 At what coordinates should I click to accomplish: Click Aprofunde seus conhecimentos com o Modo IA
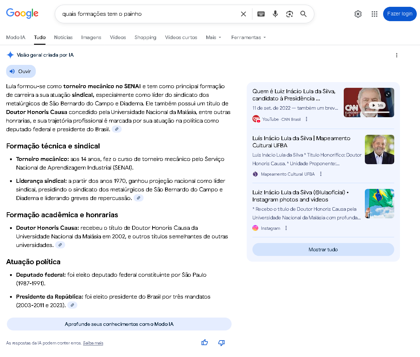coord(119,324)
